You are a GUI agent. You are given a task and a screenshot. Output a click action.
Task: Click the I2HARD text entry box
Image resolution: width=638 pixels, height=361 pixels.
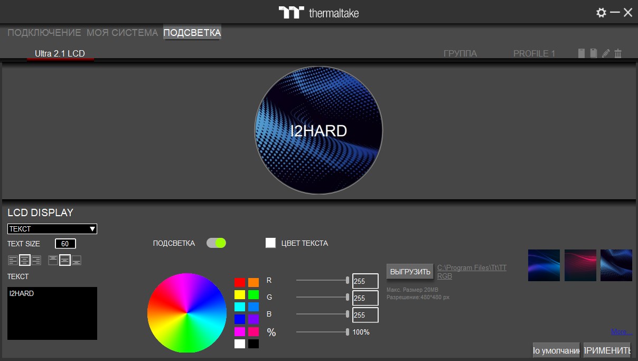coord(52,313)
